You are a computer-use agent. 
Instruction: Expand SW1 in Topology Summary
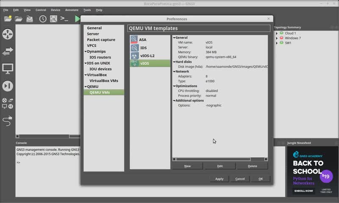277,43
